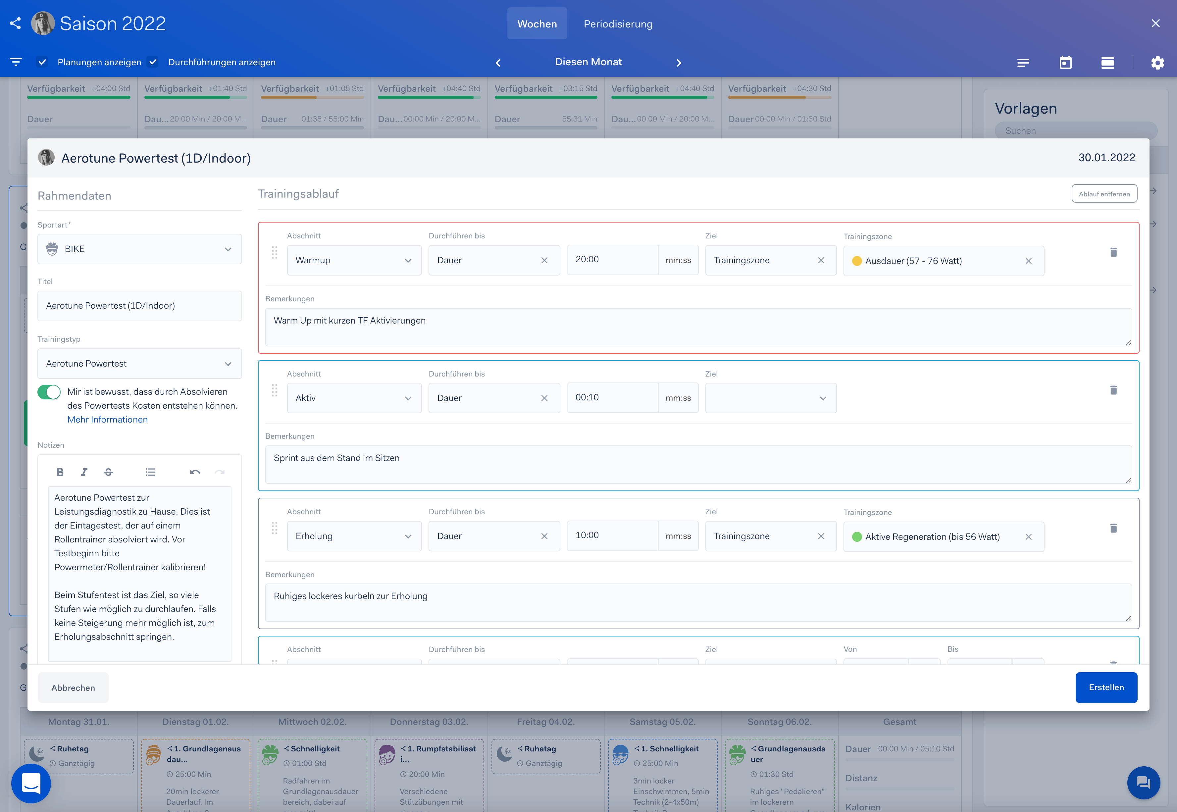Switch to the Periodisierung tab
1177x812 pixels.
coord(618,24)
